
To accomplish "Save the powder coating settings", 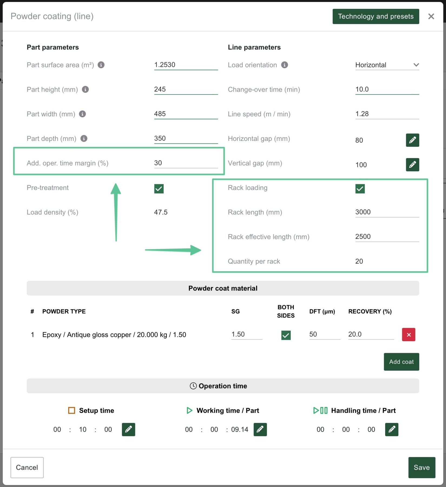I will pos(421,468).
